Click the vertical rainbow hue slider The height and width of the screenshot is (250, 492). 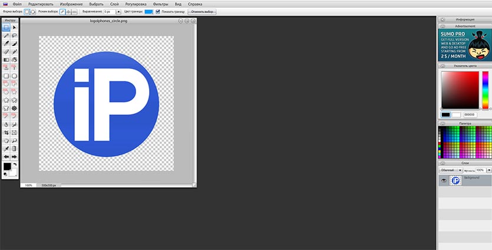[486, 90]
